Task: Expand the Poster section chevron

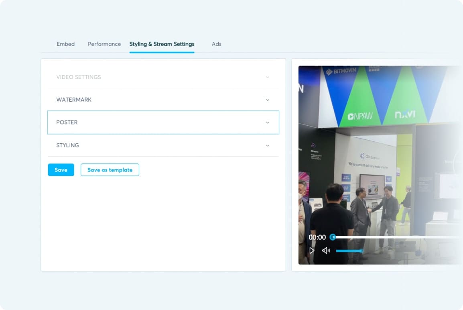Action: [x=268, y=122]
